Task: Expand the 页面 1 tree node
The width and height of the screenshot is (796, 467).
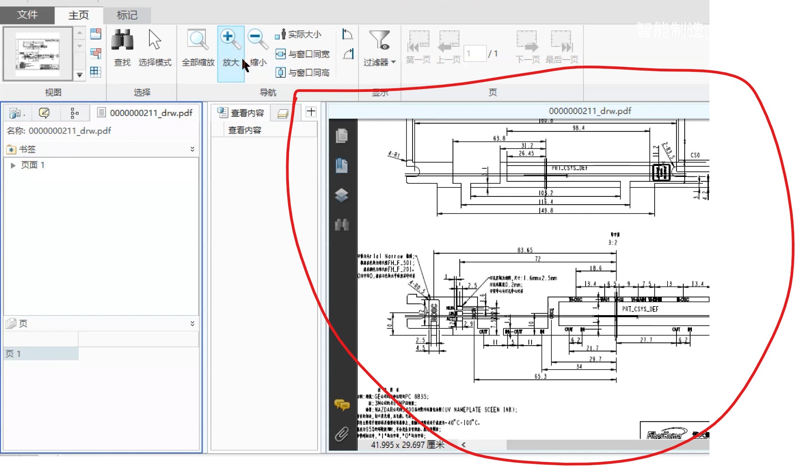Action: coord(13,166)
